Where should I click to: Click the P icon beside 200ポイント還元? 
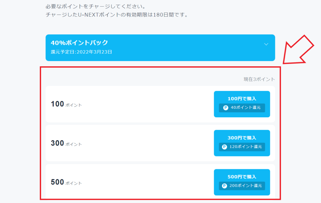point(224,186)
